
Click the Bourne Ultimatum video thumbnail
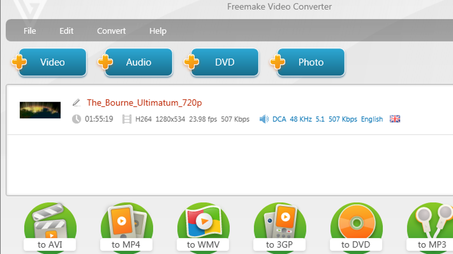coord(40,110)
